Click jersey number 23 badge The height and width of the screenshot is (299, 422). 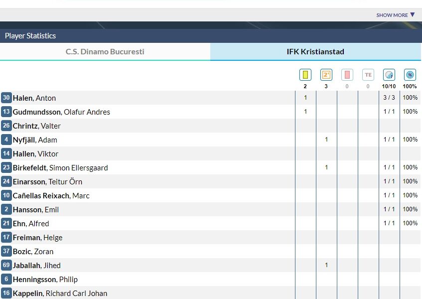[6, 167]
